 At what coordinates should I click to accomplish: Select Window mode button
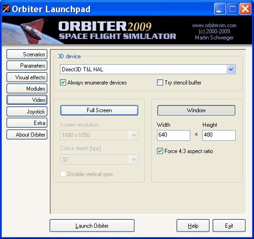point(196,110)
